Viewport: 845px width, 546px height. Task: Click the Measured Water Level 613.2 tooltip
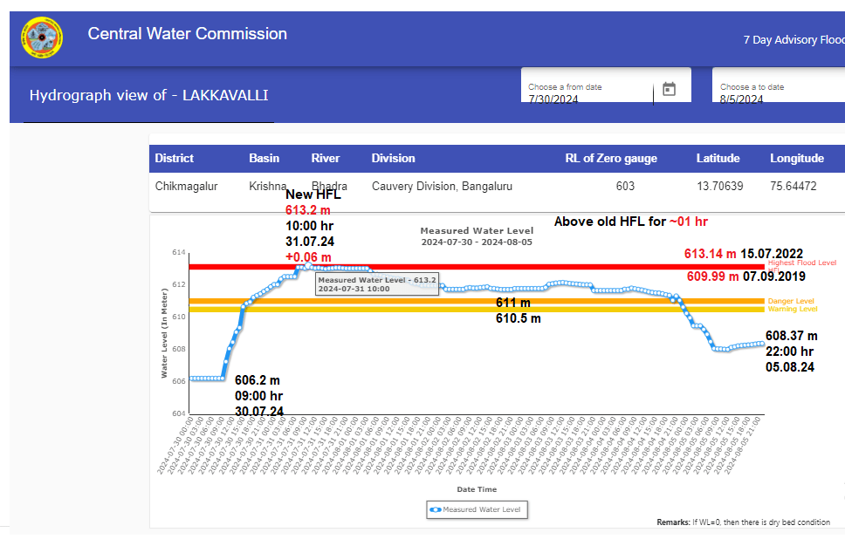pyautogui.click(x=376, y=283)
